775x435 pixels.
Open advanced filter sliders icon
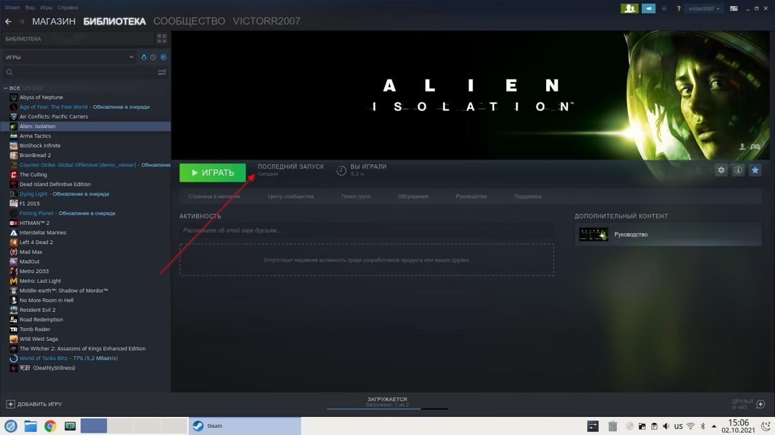162,72
